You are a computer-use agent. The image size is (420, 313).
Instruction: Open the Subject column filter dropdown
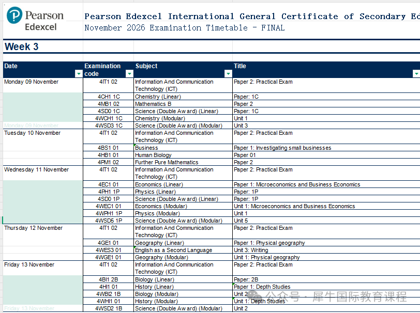pyautogui.click(x=228, y=73)
